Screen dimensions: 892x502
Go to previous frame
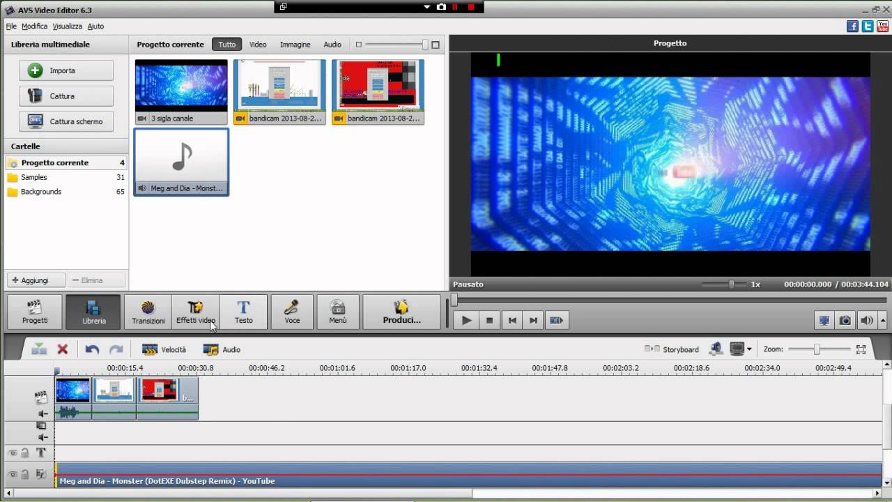(x=512, y=320)
